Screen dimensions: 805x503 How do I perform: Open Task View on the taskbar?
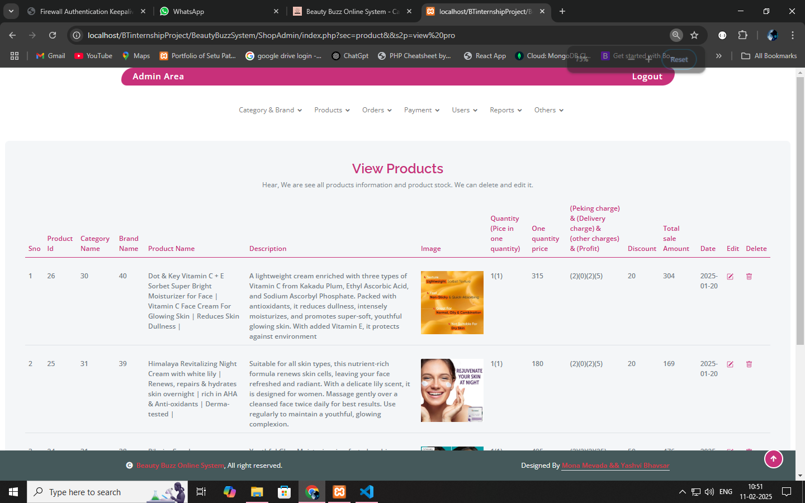tap(201, 492)
